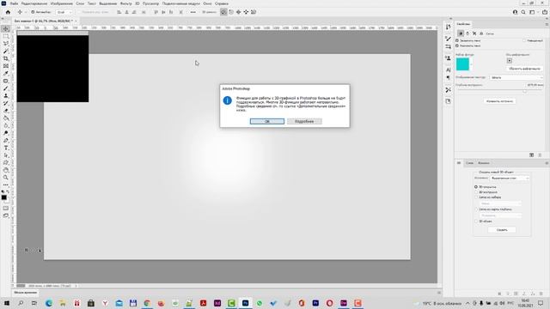Screen dimensions: 550x309
Task: Select the 3D Extrusion radio button
Action: click(476, 192)
